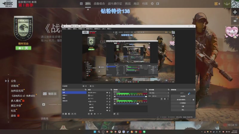Open 滤镜 button above the Scenes panel
239x134 pixels.
pyautogui.click(x=92, y=86)
